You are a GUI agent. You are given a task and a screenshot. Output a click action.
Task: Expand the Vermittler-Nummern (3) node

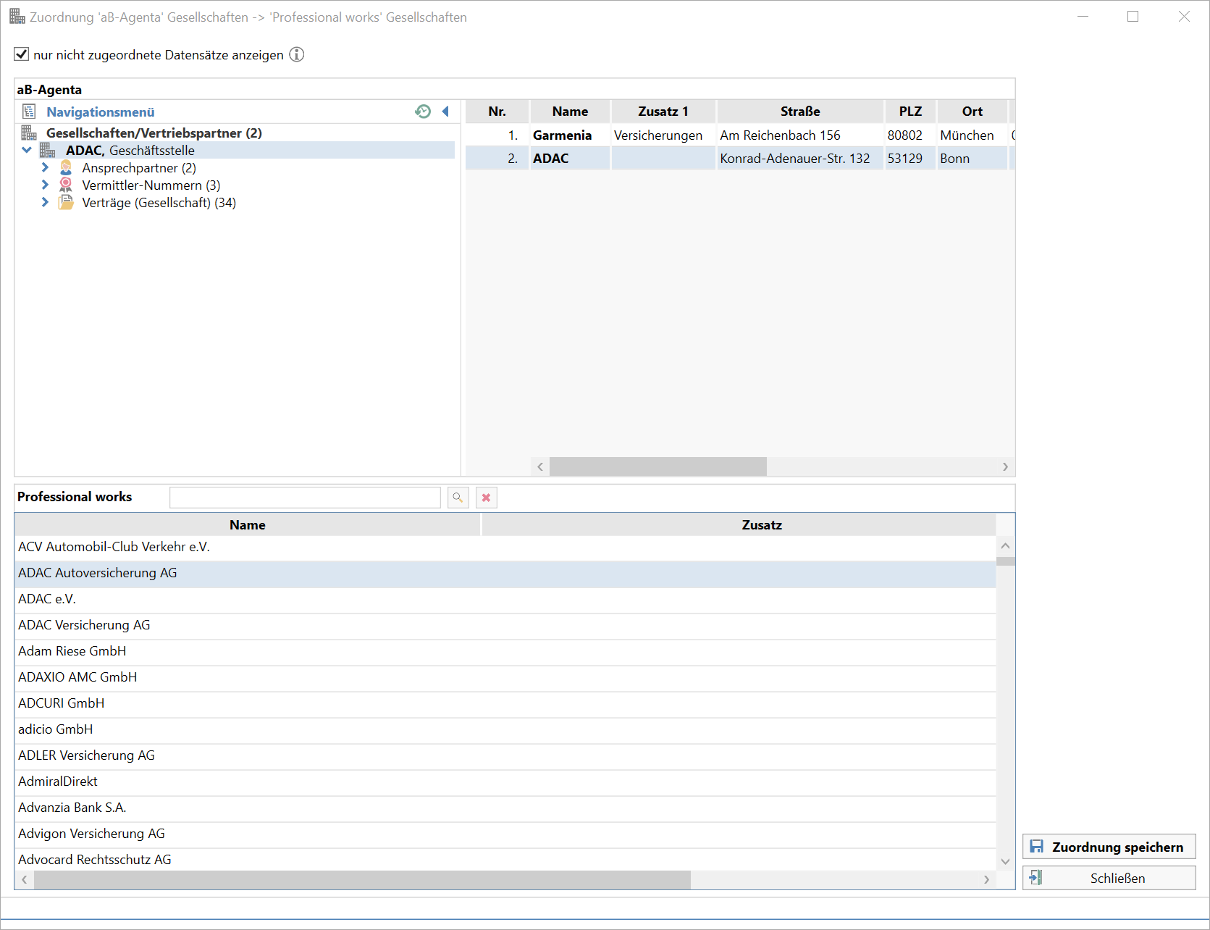coord(45,185)
